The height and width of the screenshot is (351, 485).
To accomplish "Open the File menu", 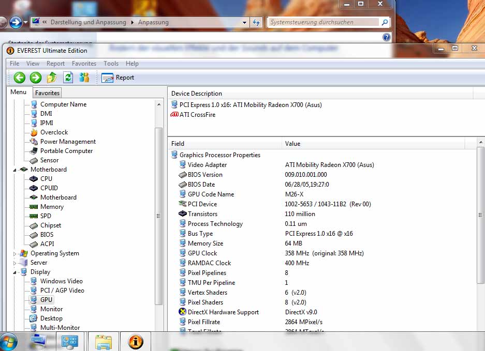I will coord(14,64).
